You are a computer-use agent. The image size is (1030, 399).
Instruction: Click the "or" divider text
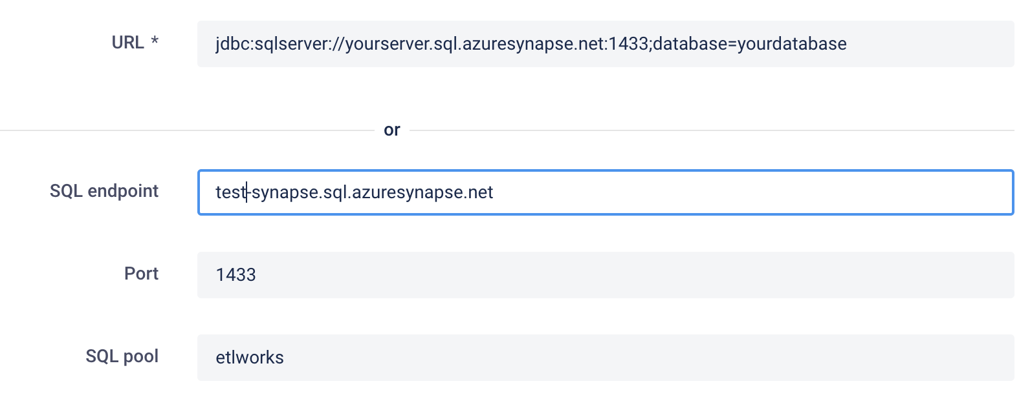[x=392, y=130]
